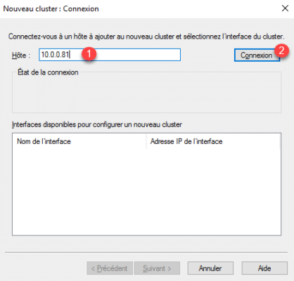Click the Connexion button

pyautogui.click(x=257, y=55)
